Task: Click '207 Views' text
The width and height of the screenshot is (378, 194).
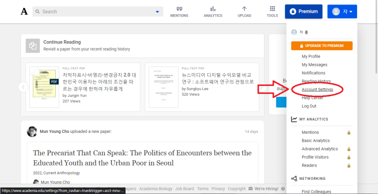Action: tap(71, 101)
